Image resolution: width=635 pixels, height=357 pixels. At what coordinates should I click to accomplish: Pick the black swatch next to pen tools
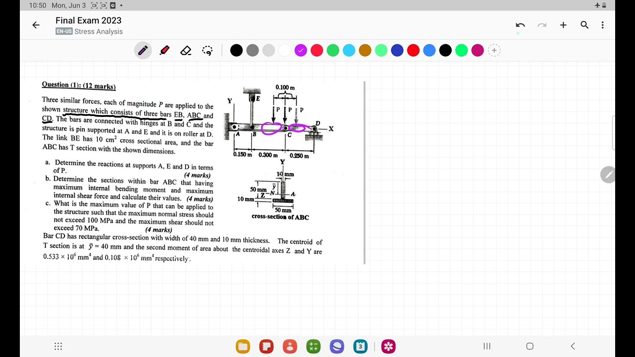[x=237, y=51]
